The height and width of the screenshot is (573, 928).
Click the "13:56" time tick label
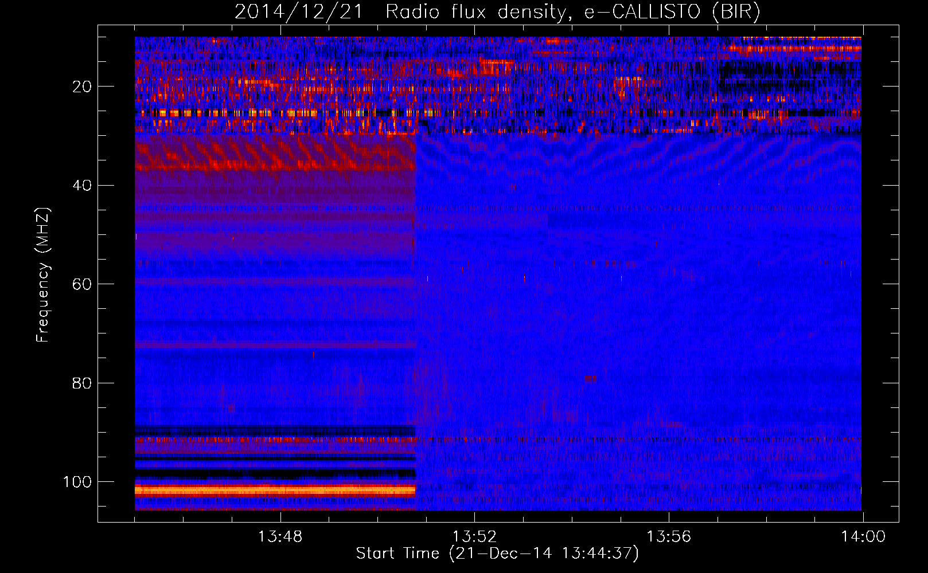669,537
